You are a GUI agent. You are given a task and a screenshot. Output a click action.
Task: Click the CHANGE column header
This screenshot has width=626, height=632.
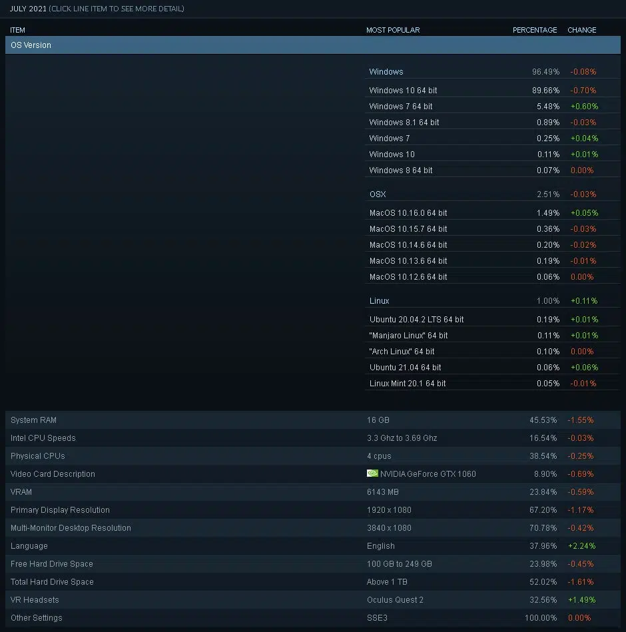[581, 30]
